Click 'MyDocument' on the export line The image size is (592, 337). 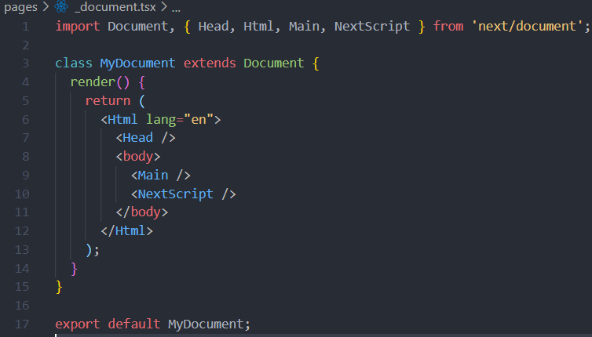click(x=206, y=324)
